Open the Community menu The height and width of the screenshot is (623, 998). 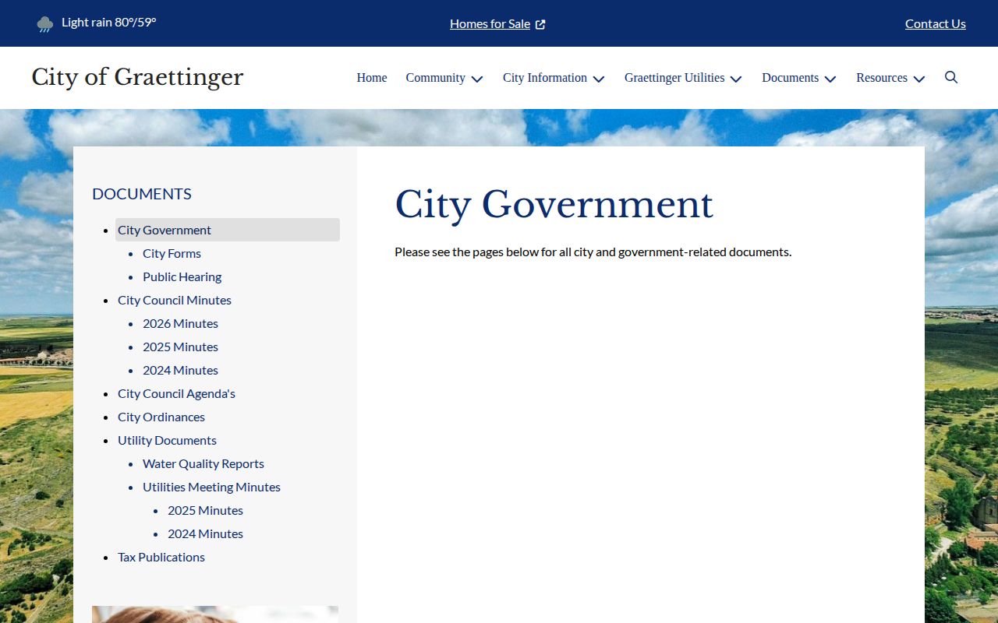click(436, 78)
